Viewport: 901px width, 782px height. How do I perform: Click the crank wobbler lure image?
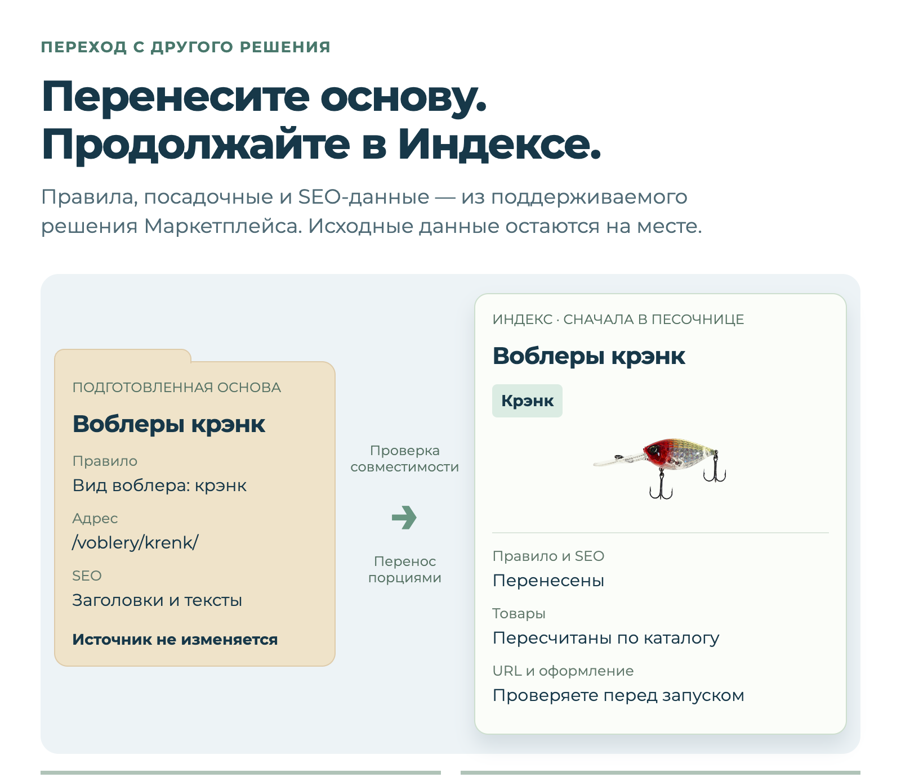tap(660, 468)
